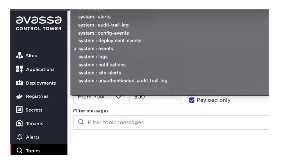296x167 pixels.
Task: Select the Deployments icon in sidebar
Action: coord(20,83)
